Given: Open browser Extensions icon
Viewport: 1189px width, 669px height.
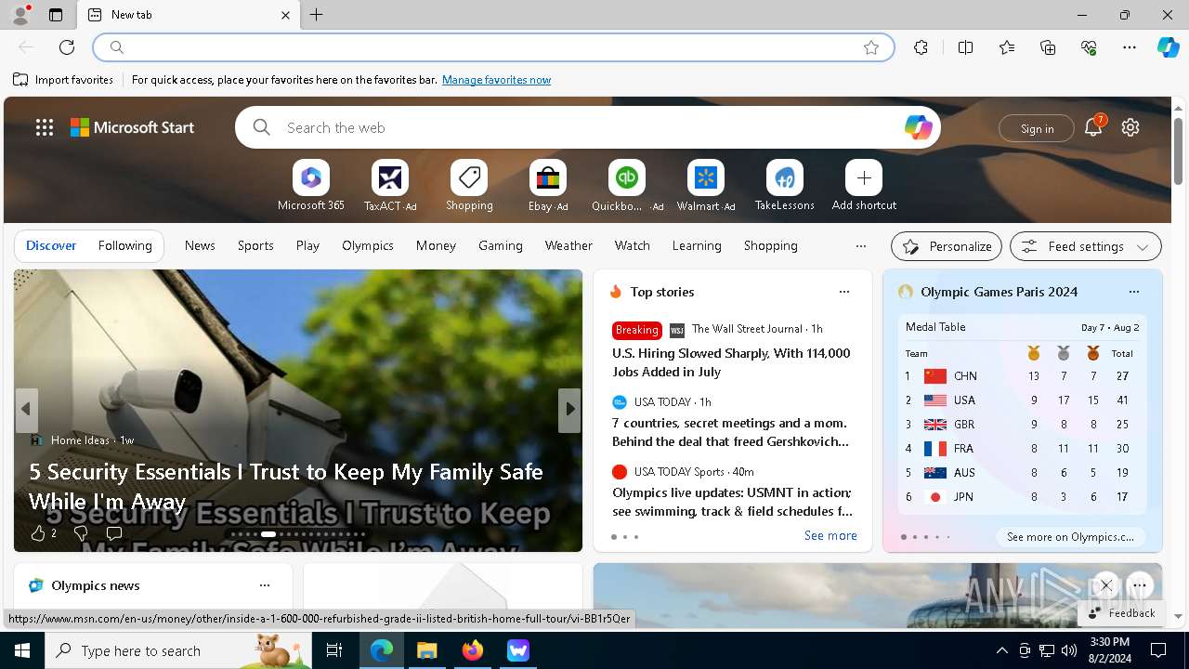Looking at the screenshot, I should pyautogui.click(x=921, y=47).
